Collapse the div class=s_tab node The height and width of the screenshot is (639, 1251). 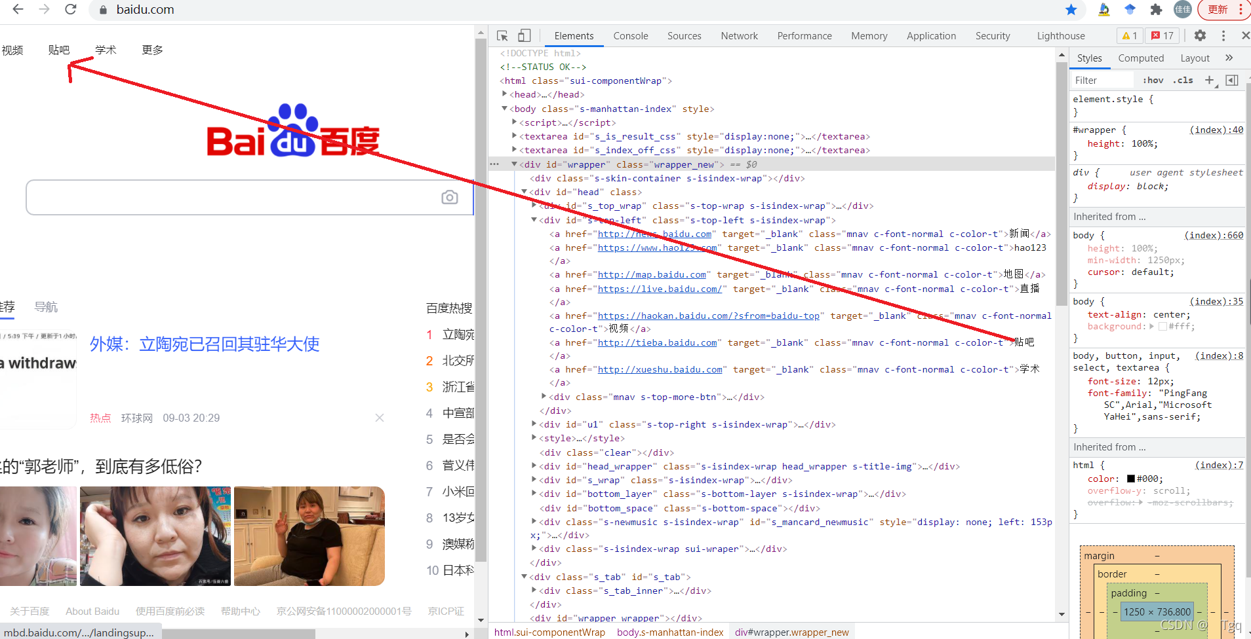pos(524,576)
